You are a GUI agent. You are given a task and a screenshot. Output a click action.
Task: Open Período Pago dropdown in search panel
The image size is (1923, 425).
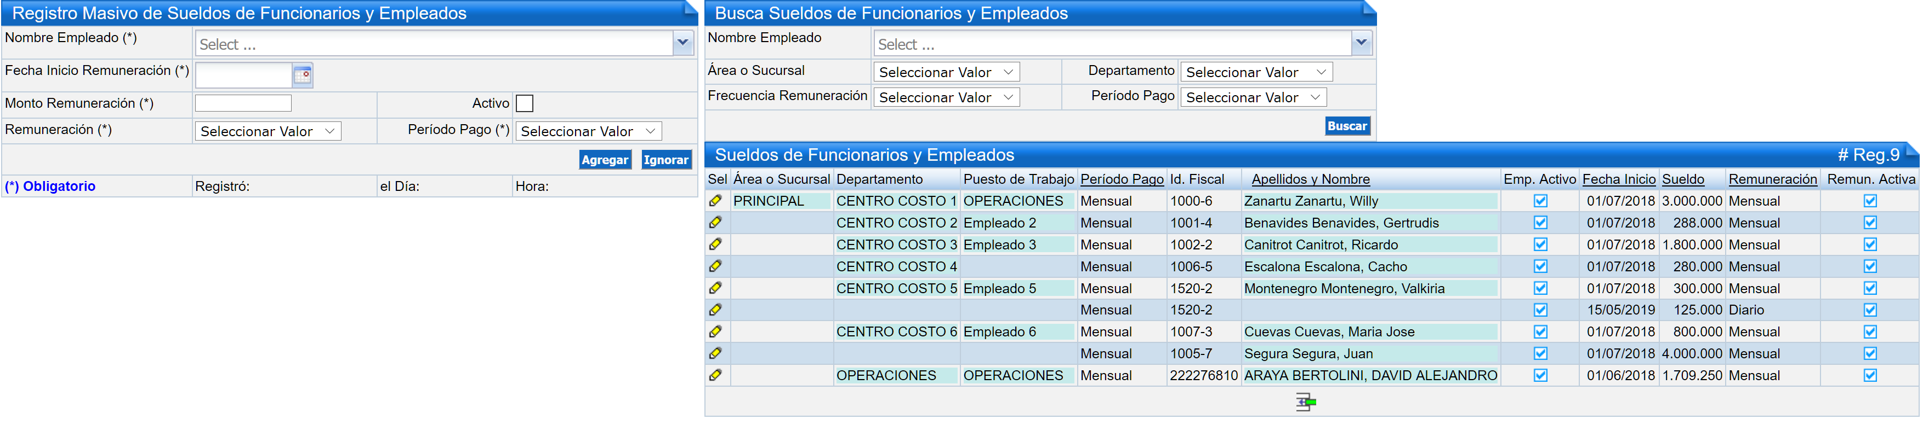tap(1253, 97)
